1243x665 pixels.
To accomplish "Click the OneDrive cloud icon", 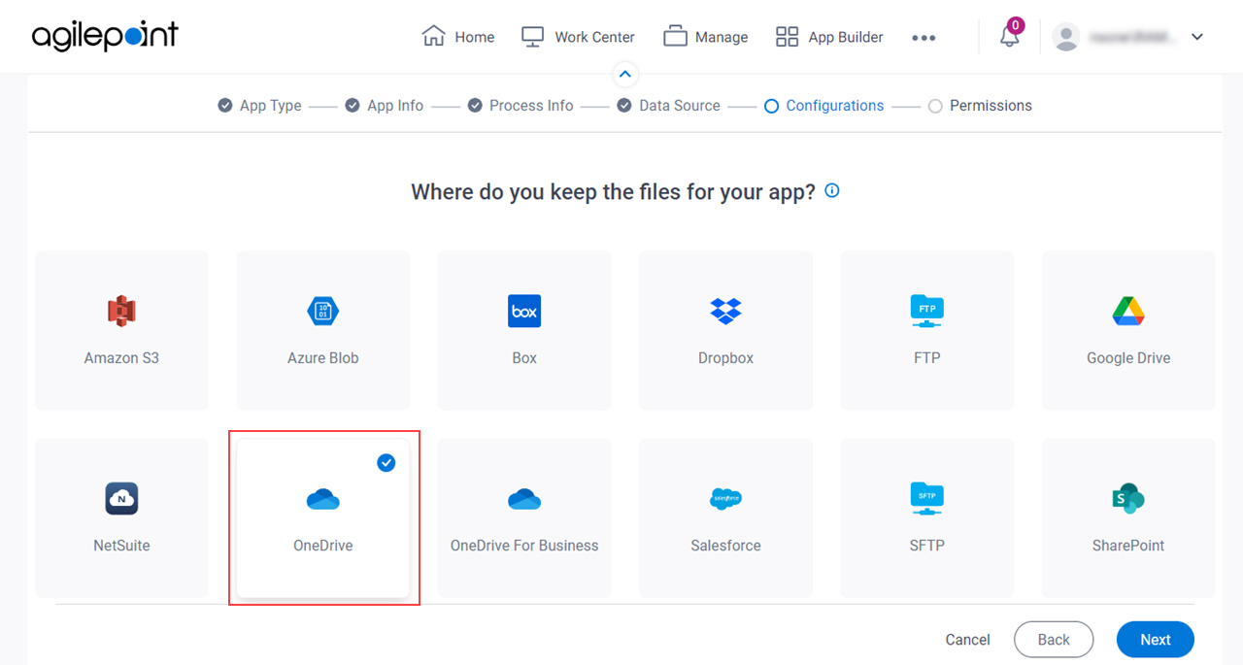I will coord(323,499).
